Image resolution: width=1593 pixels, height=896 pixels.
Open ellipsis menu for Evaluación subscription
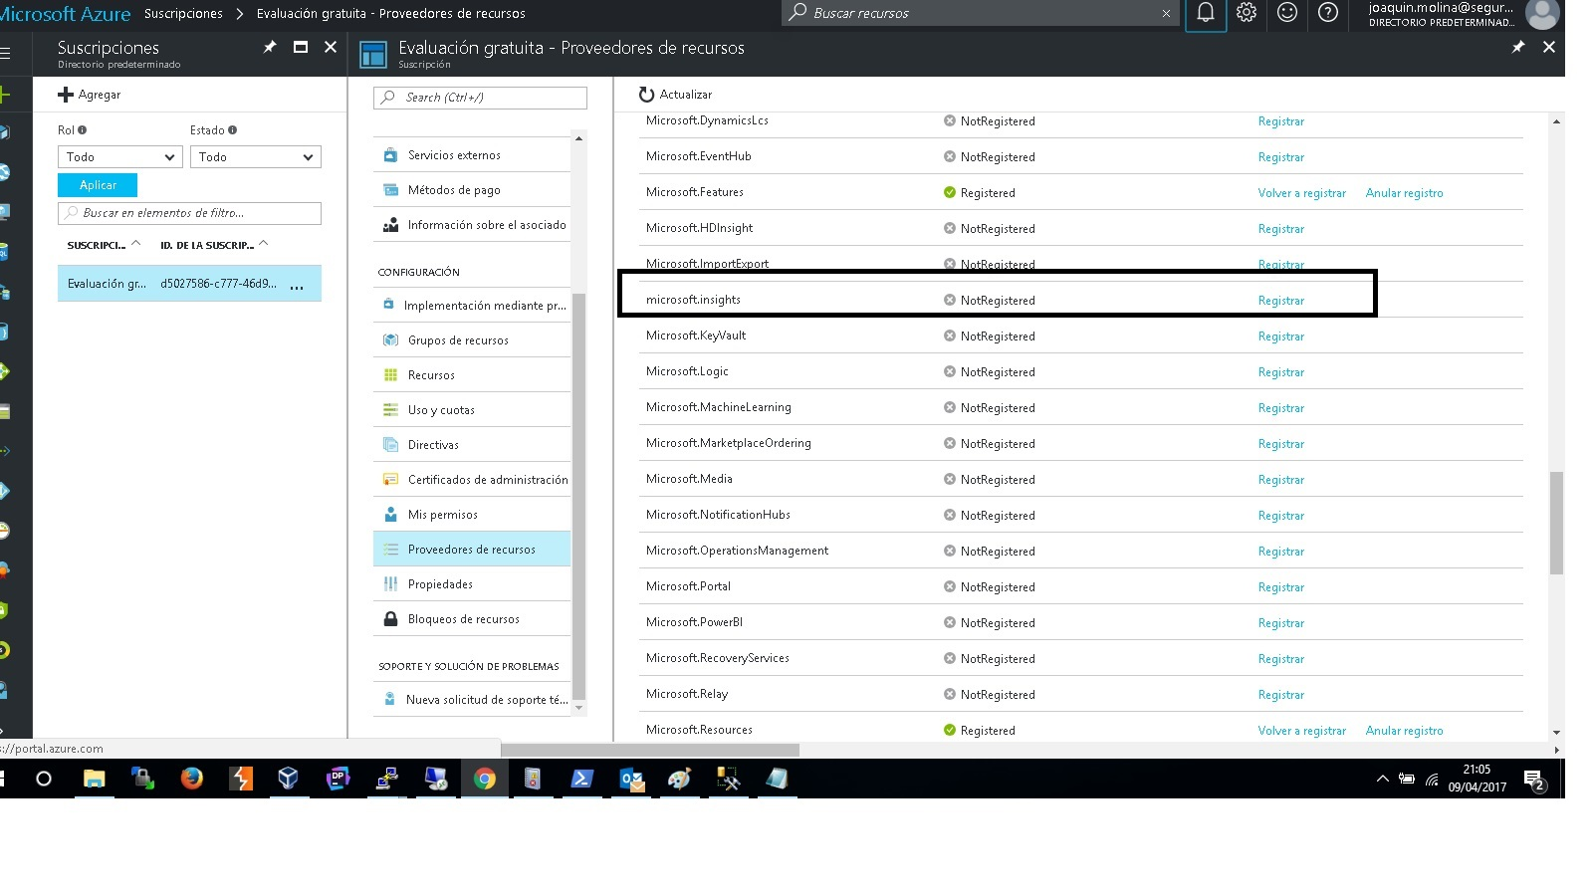coord(297,285)
